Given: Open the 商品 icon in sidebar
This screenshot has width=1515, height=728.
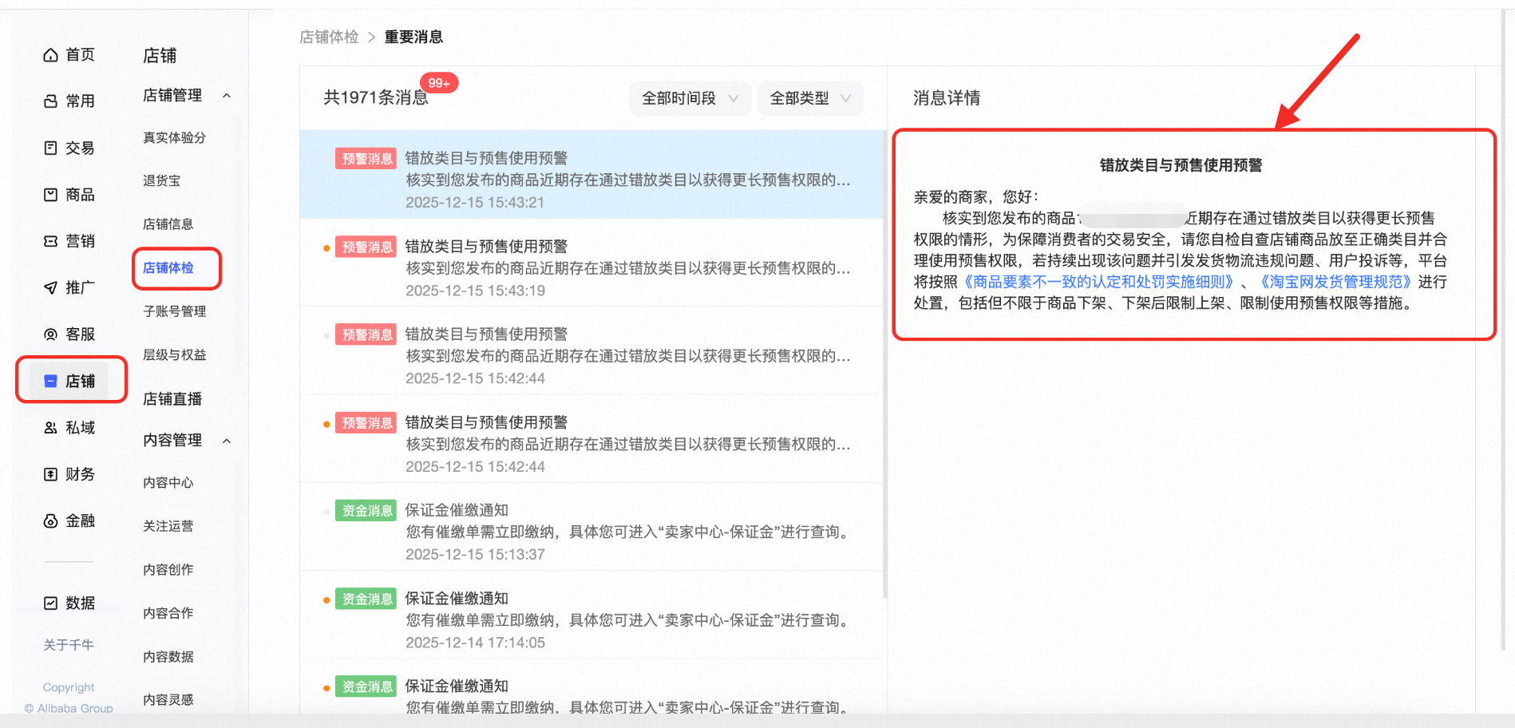Looking at the screenshot, I should point(50,195).
